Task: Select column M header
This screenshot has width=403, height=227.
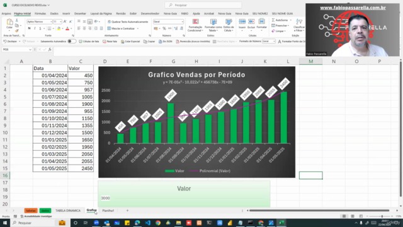Action: click(310, 61)
